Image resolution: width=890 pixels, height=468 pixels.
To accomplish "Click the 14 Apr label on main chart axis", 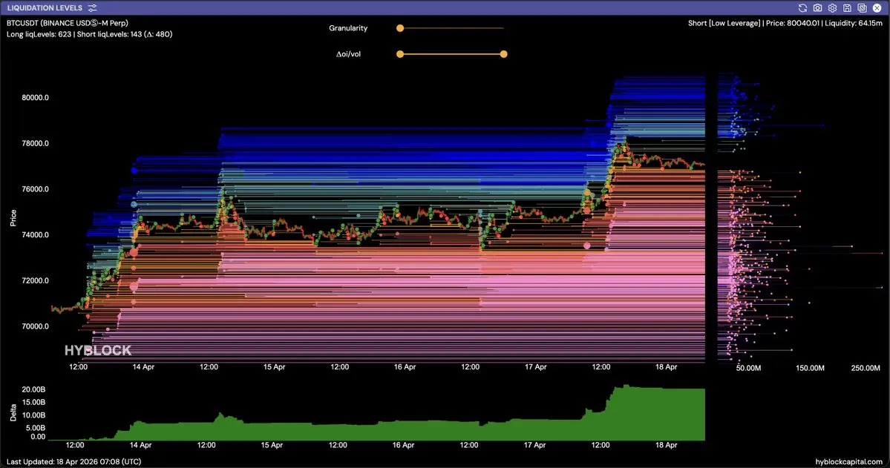I will click(143, 367).
